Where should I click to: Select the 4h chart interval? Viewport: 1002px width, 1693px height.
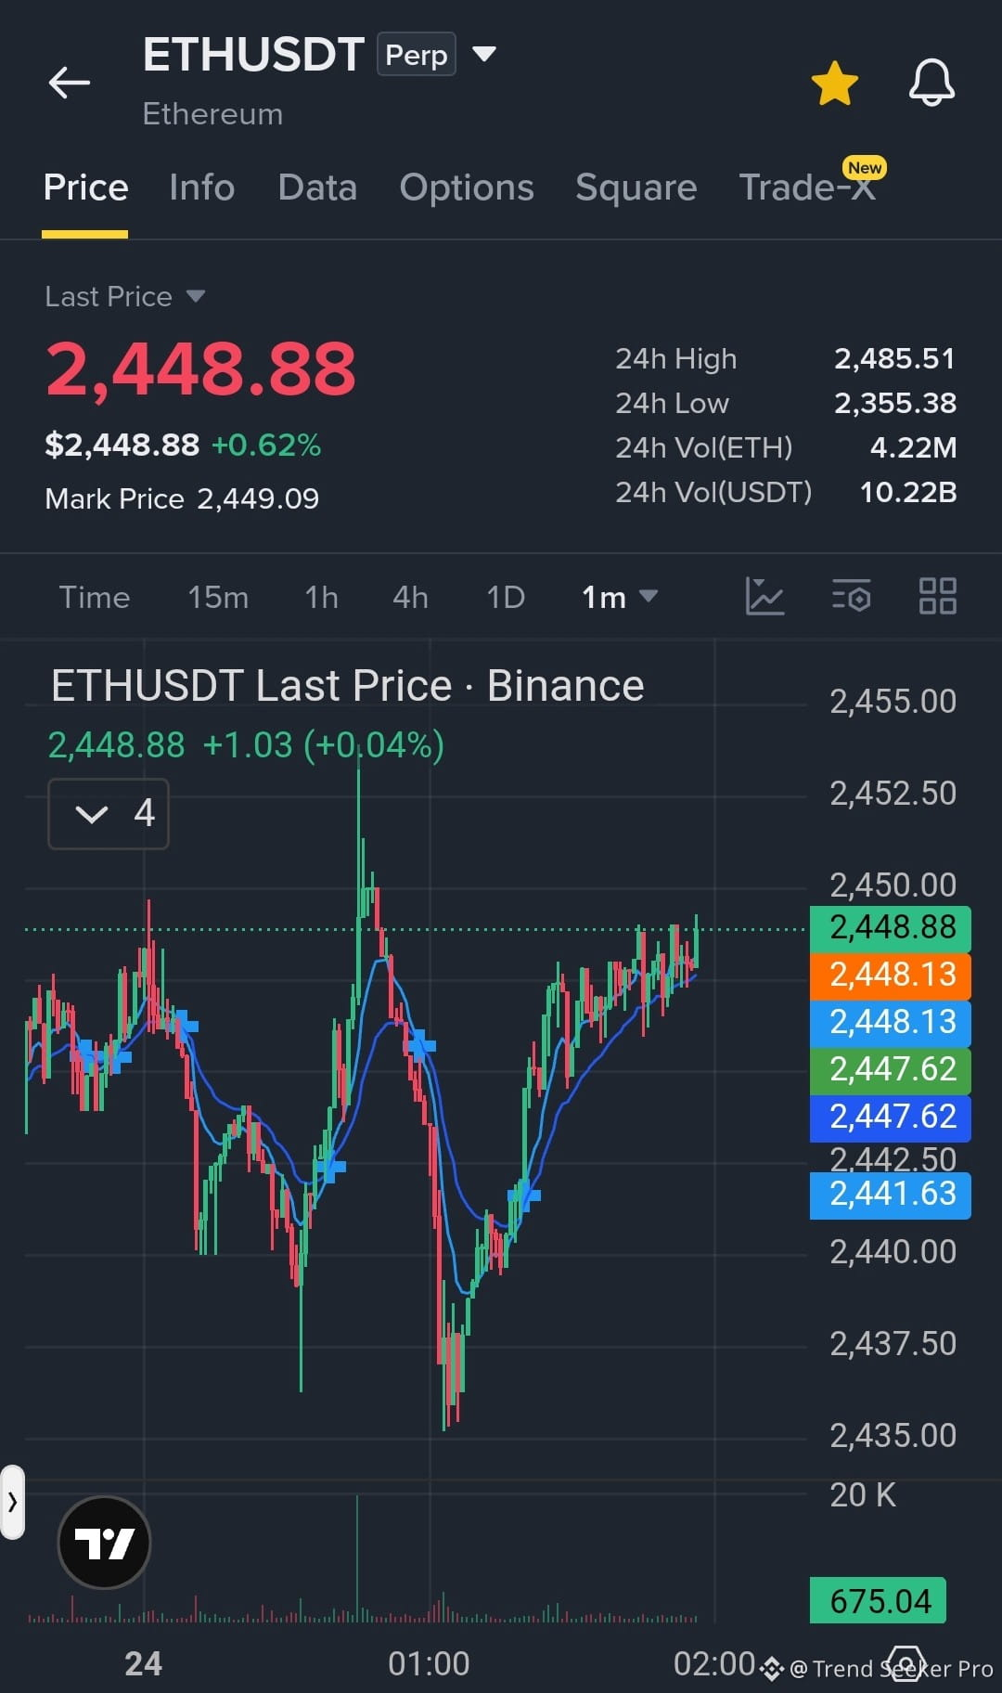coord(410,597)
